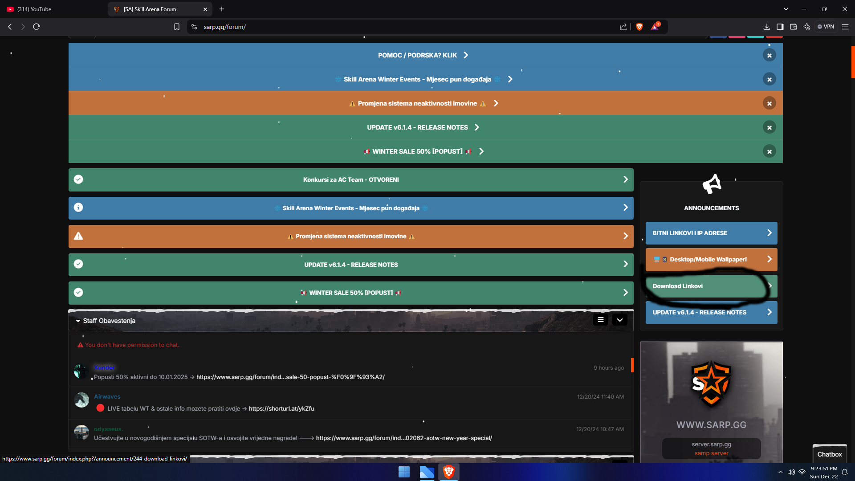Viewport: 855px width, 481px height.
Task: Toggle the sidebar panel icon
Action: click(x=780, y=27)
